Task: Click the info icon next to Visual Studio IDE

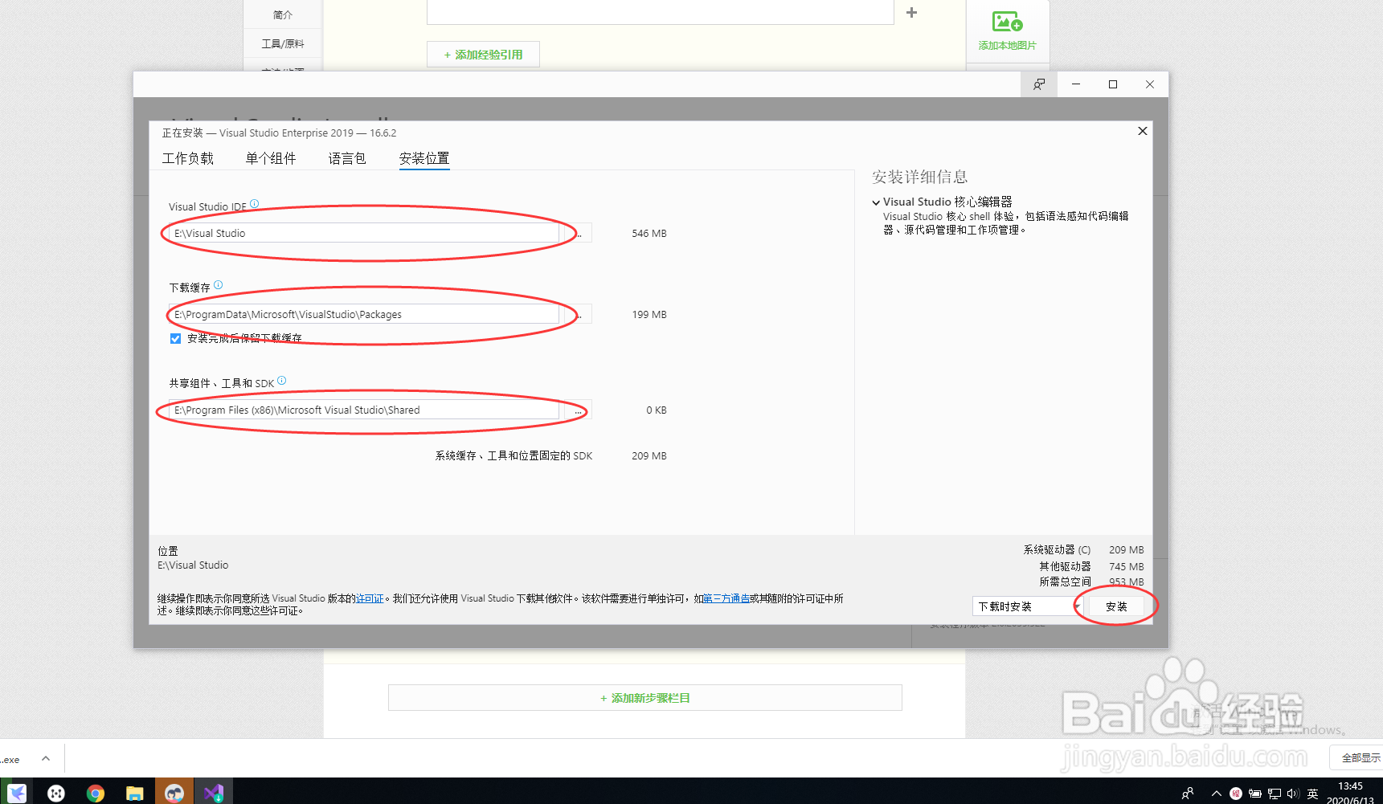Action: pyautogui.click(x=254, y=204)
